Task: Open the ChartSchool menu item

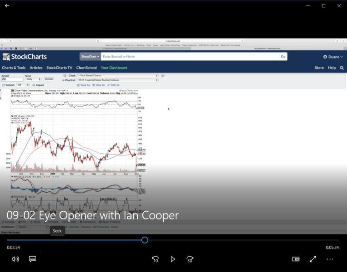Action: 86,68
